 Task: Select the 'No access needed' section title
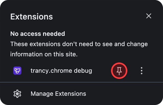pos(38,34)
